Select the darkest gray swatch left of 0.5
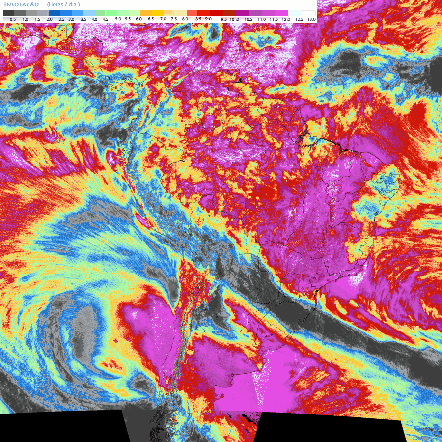The height and width of the screenshot is (442, 442). click(8, 13)
